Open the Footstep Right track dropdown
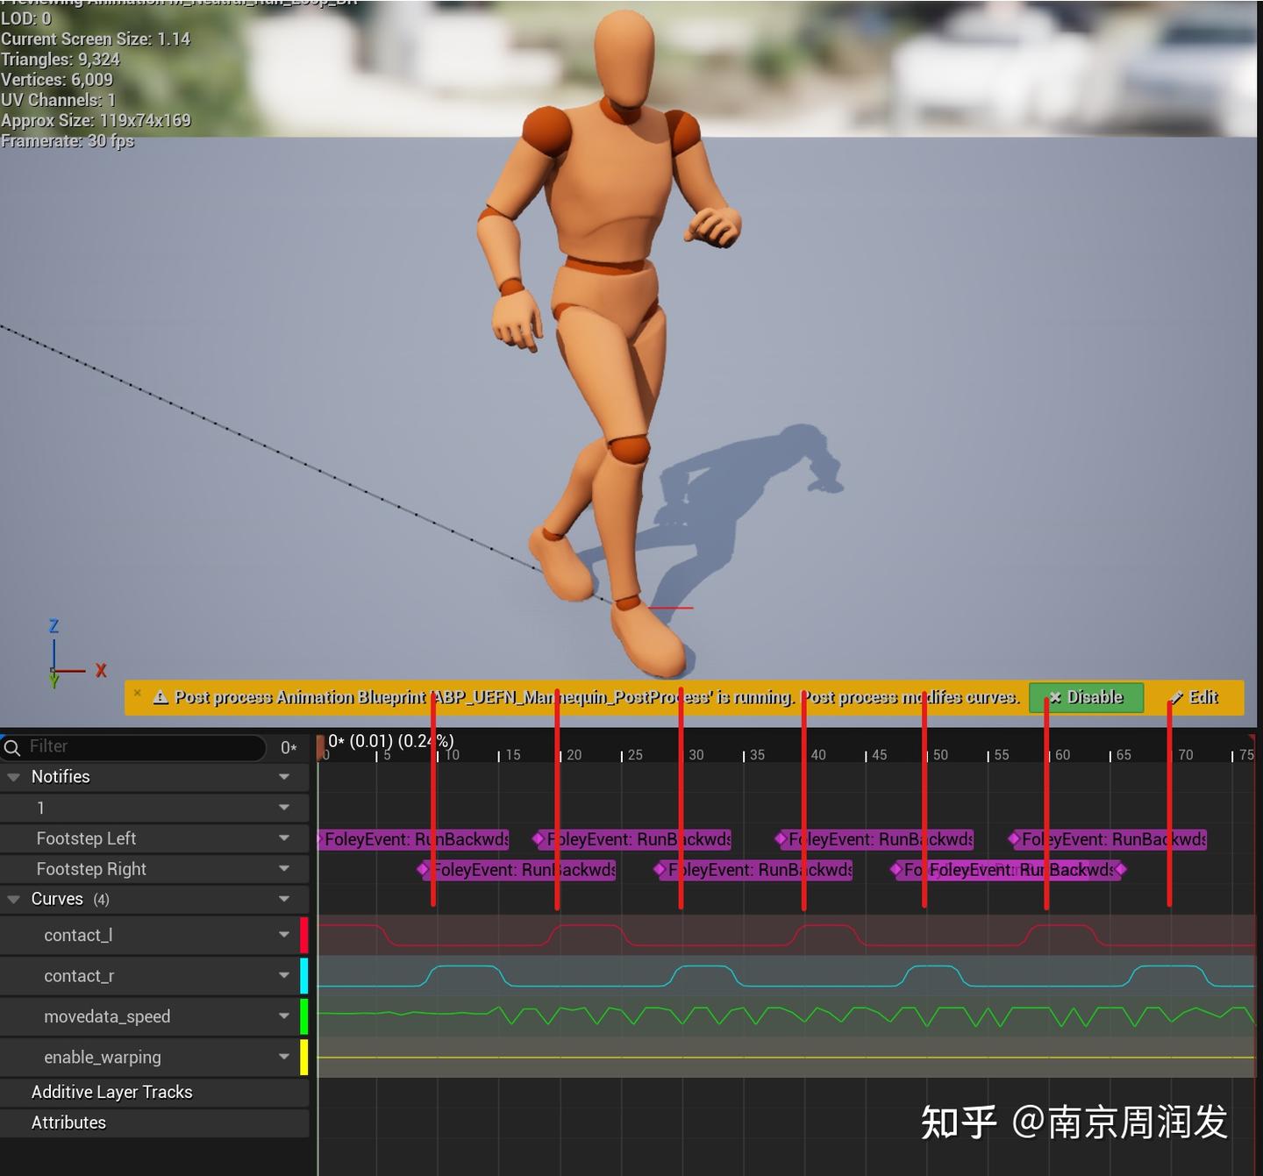The width and height of the screenshot is (1263, 1176). pos(284,869)
